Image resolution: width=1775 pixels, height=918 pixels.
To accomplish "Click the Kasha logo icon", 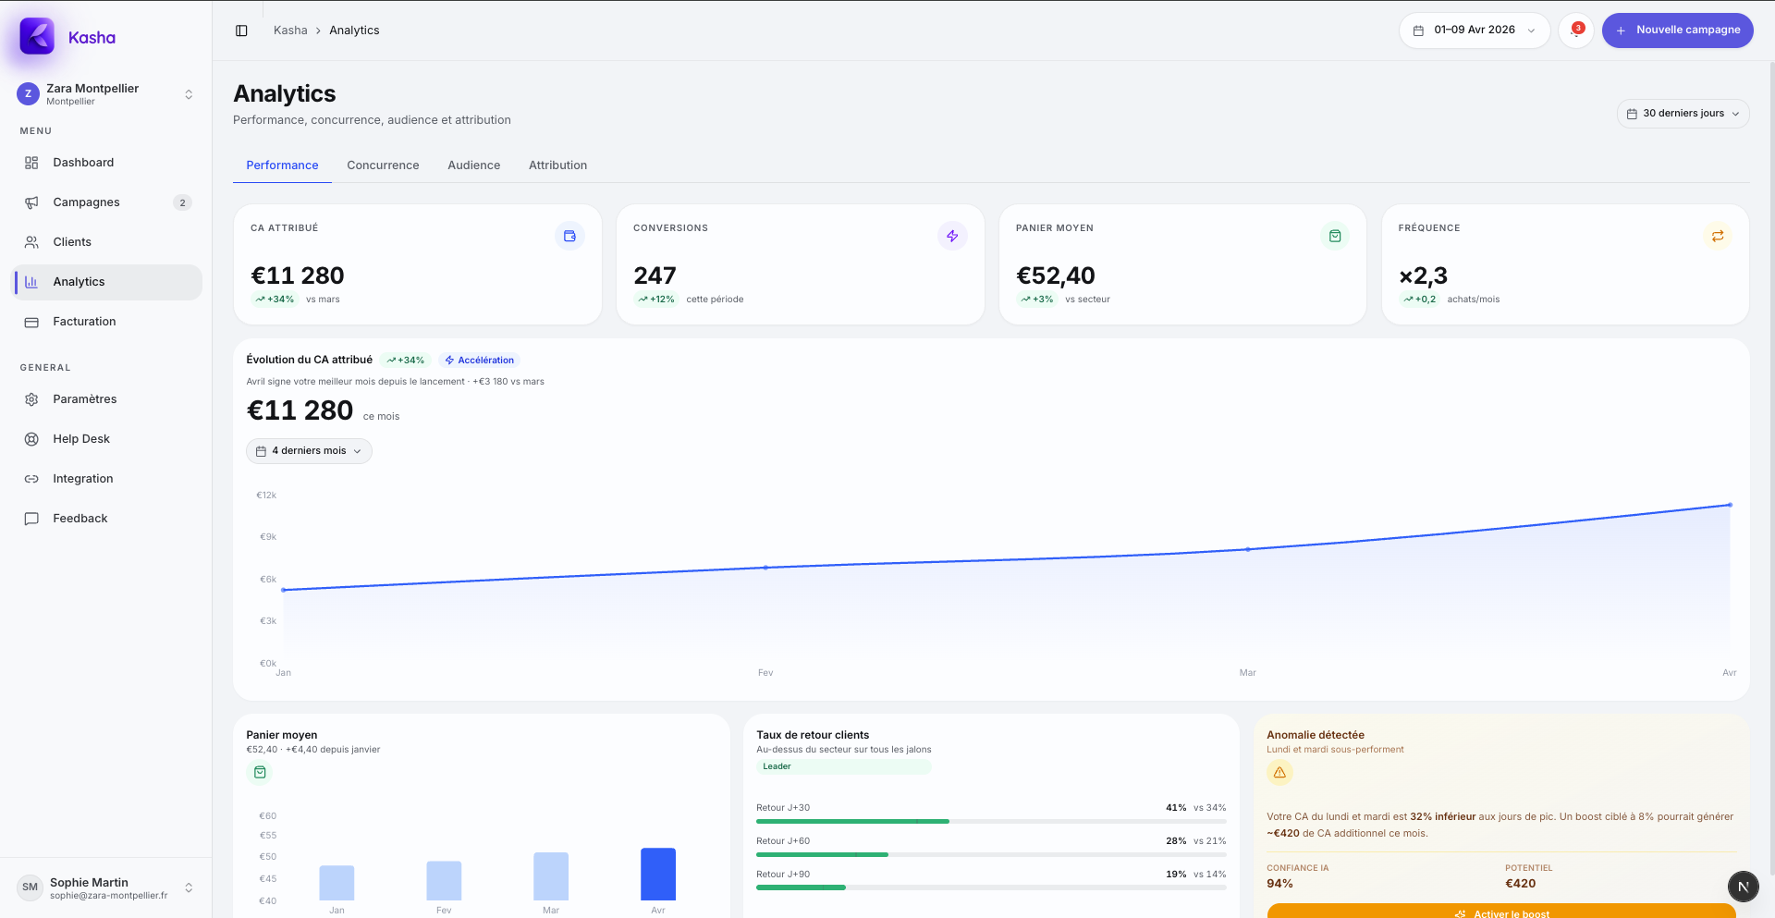I will (x=37, y=37).
